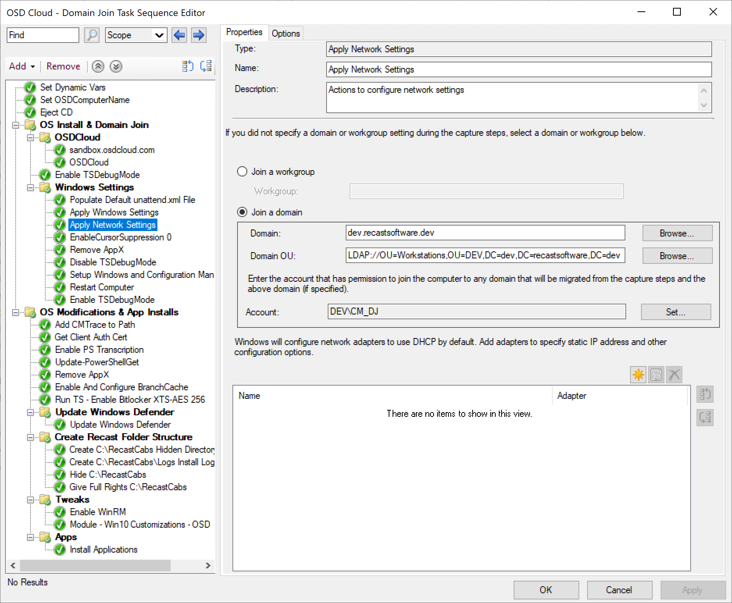Viewport: 732px width, 603px height.
Task: Click the blue back arrow icon
Action: point(179,35)
